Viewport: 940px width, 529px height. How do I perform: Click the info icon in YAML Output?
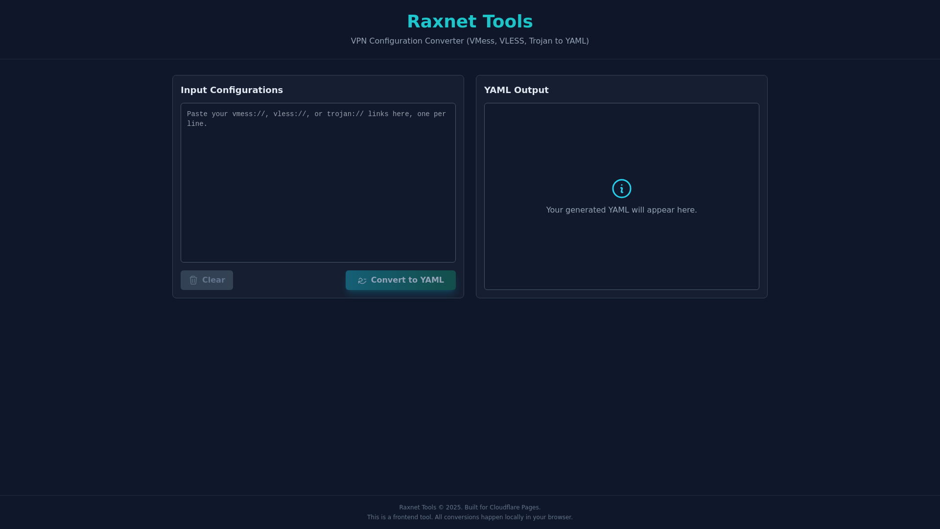622,189
